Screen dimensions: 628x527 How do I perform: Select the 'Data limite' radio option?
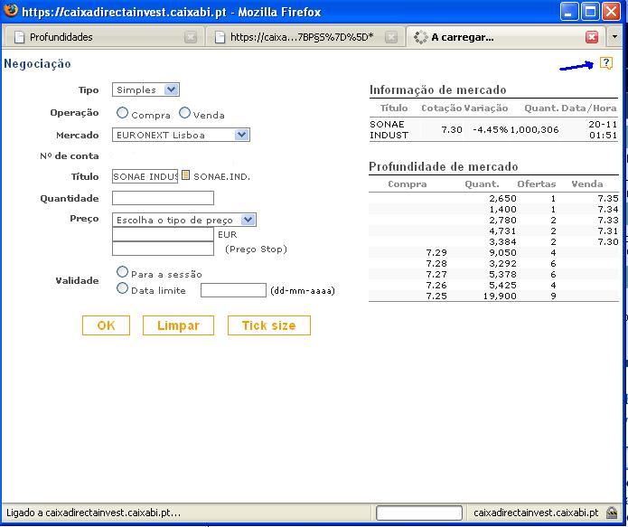pyautogui.click(x=123, y=288)
